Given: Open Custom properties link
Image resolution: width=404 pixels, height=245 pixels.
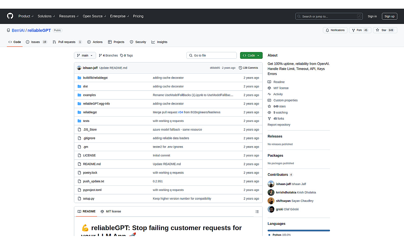Looking at the screenshot, I should pyautogui.click(x=282, y=100).
